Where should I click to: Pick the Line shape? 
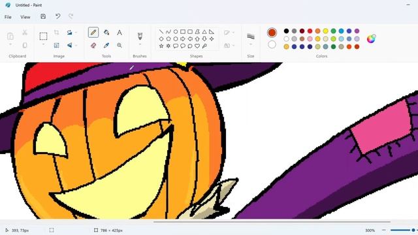(x=161, y=32)
